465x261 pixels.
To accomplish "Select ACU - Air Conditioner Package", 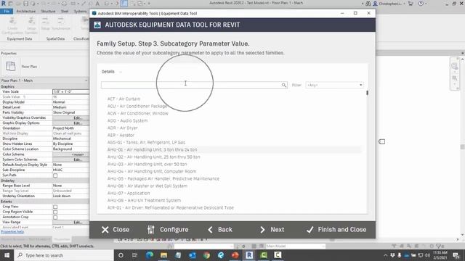I will [x=137, y=106].
